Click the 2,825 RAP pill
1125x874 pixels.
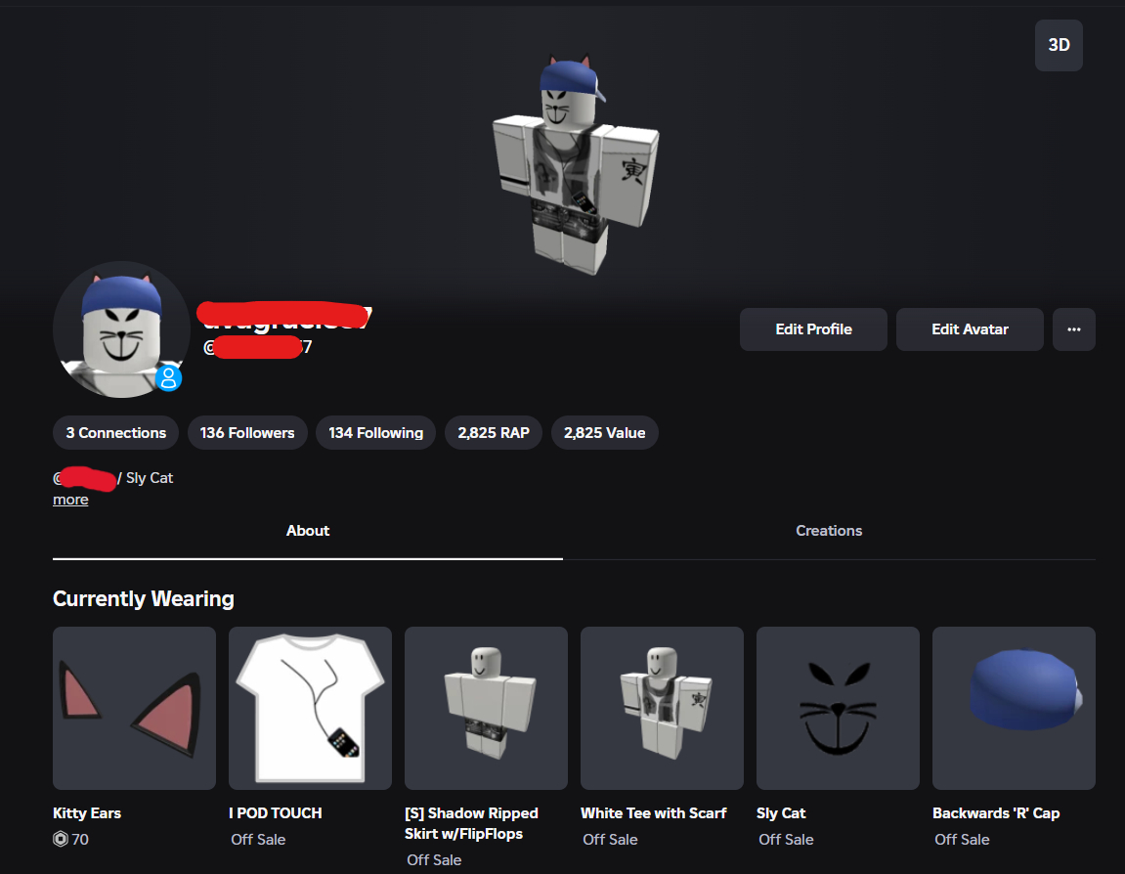tap(494, 433)
